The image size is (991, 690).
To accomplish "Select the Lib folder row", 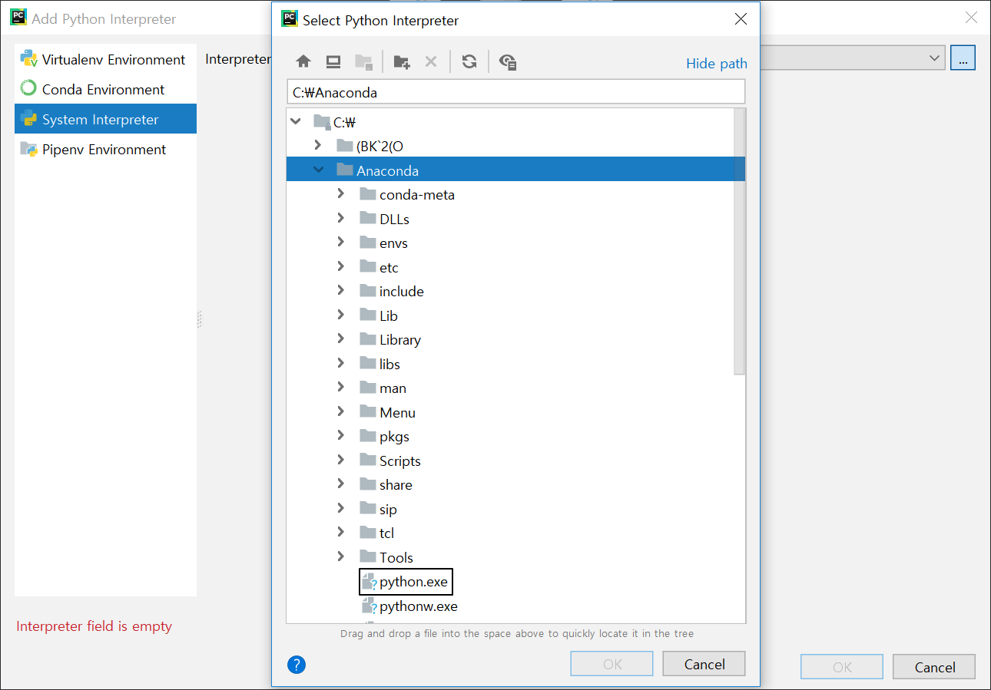I will [x=510, y=315].
